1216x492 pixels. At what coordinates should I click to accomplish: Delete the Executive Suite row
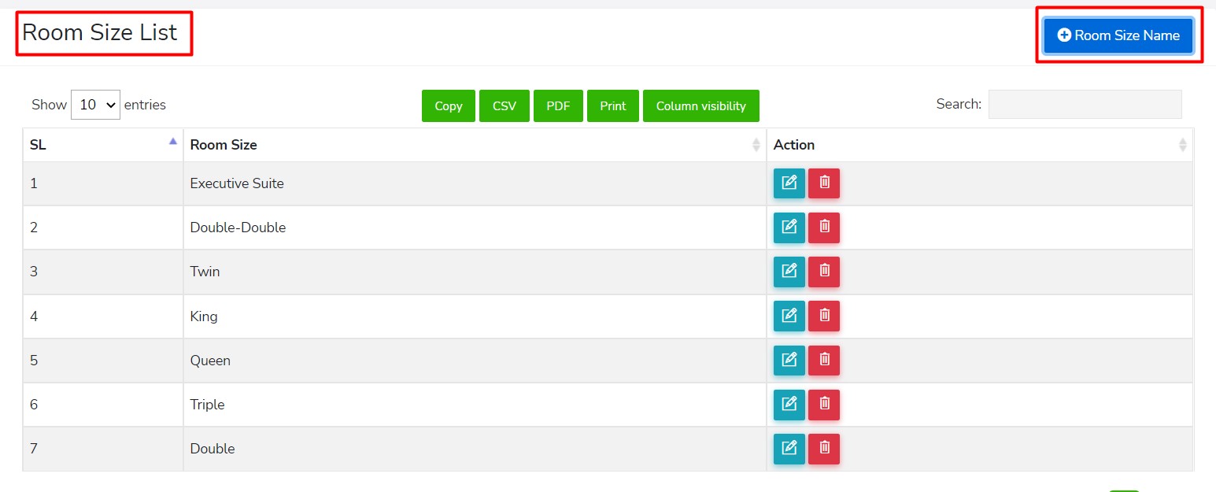coord(824,183)
